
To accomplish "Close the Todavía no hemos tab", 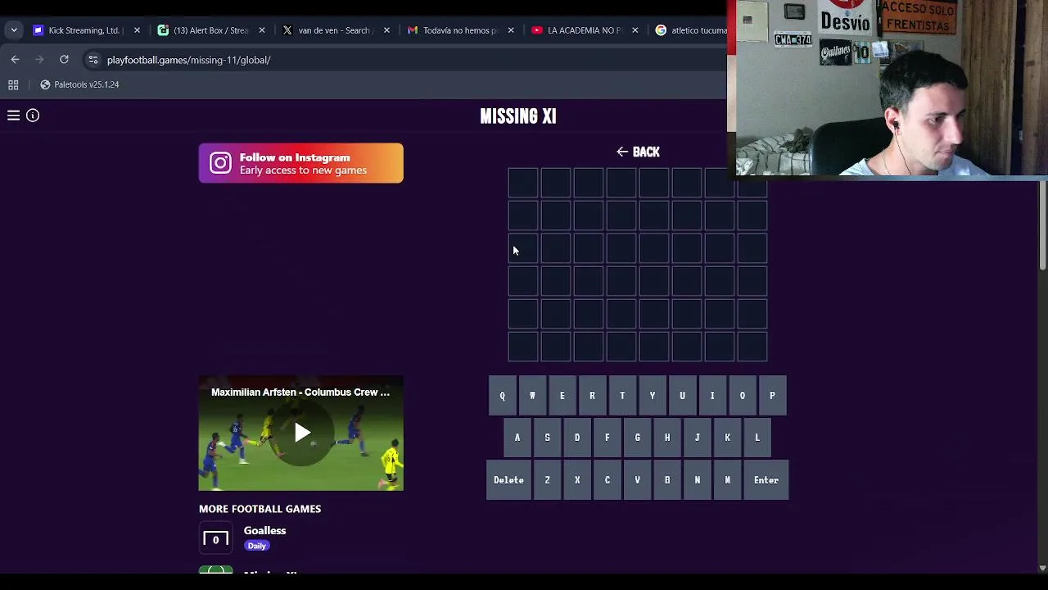I will pos(511,30).
